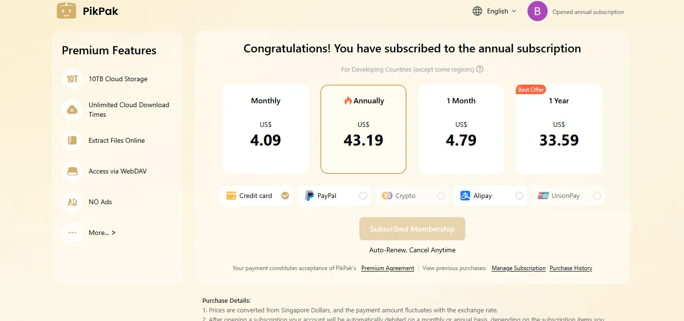Viewport: 684px width, 321px height.
Task: Click the Access via WebDAV icon
Action: [72, 171]
